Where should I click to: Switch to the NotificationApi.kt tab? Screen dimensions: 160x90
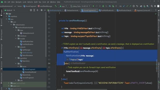coord(55,10)
